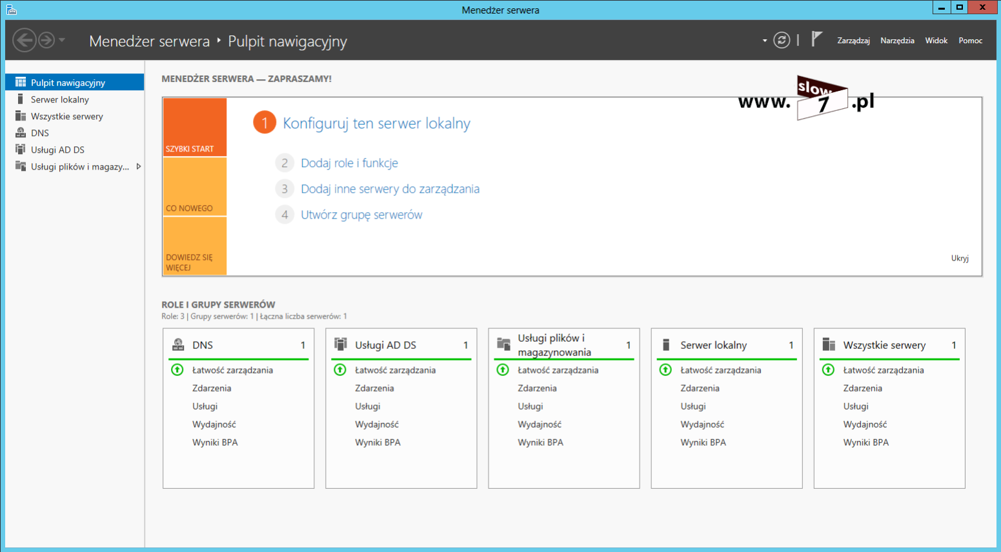Open the navigation history dropdown arrow
This screenshot has width=1001, height=552.
62,40
